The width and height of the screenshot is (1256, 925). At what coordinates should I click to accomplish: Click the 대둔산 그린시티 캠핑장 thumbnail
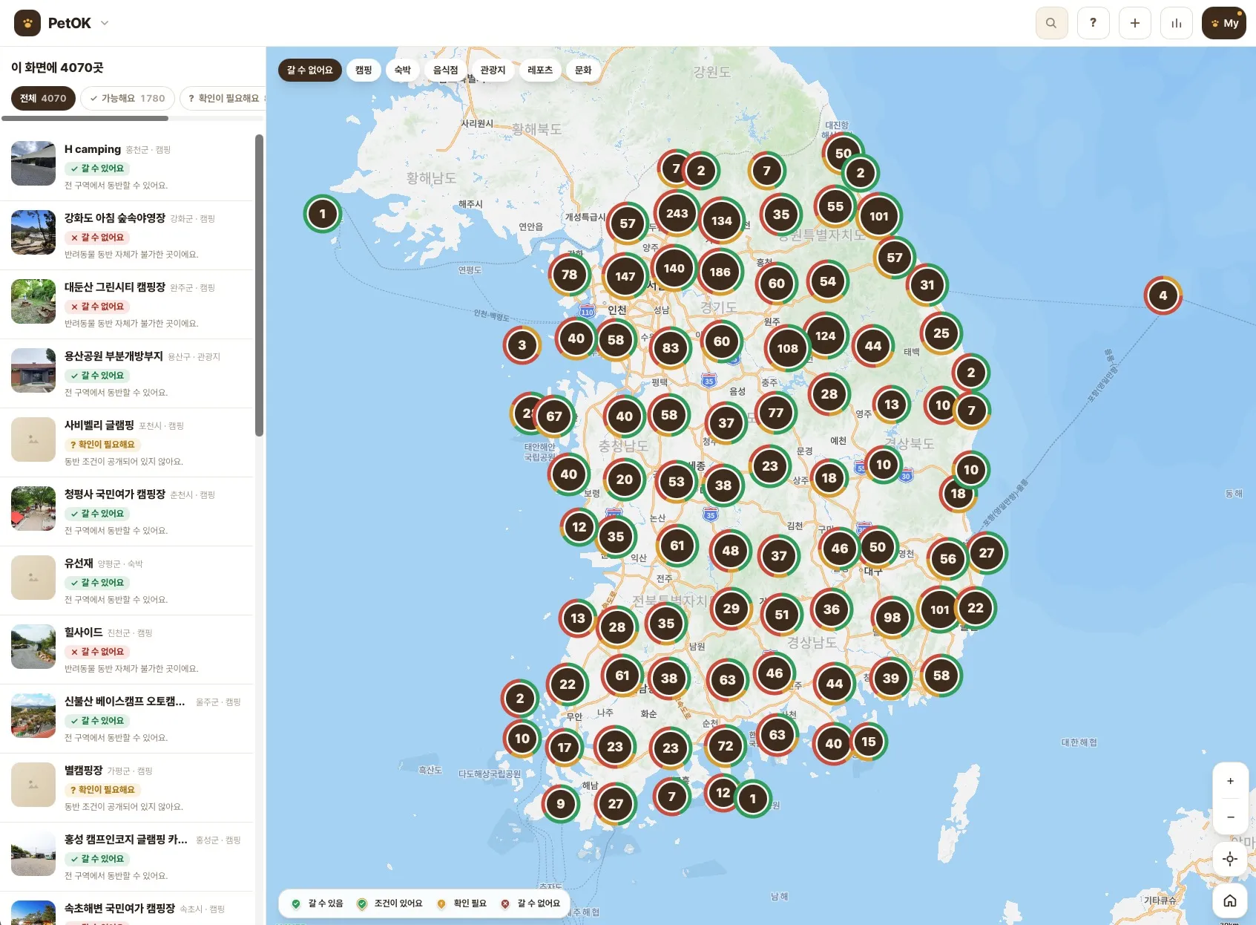(33, 301)
